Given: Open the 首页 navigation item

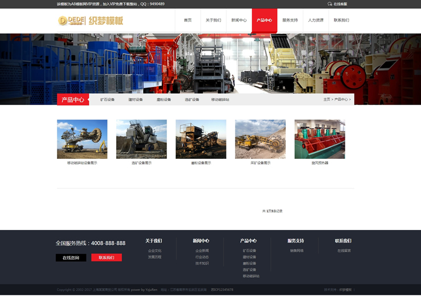Looking at the screenshot, I should (188, 20).
